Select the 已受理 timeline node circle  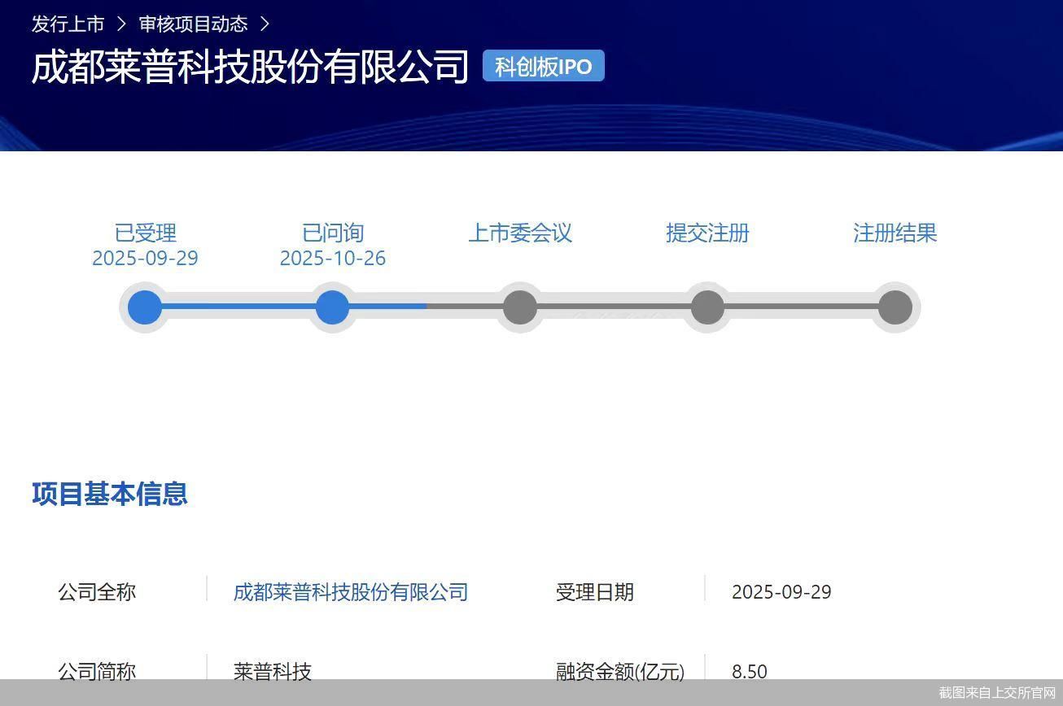click(144, 307)
